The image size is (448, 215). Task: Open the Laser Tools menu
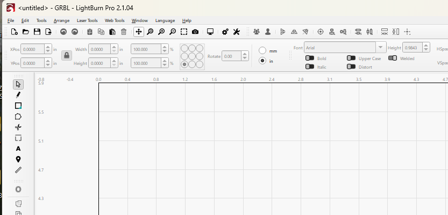click(87, 20)
